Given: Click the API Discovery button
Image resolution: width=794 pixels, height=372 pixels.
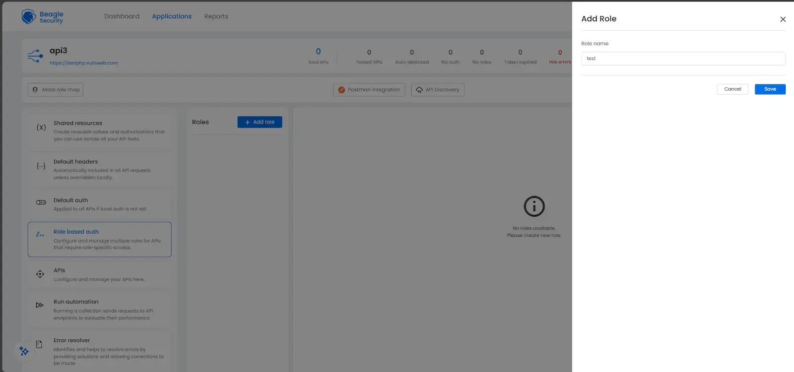Looking at the screenshot, I should (x=438, y=90).
